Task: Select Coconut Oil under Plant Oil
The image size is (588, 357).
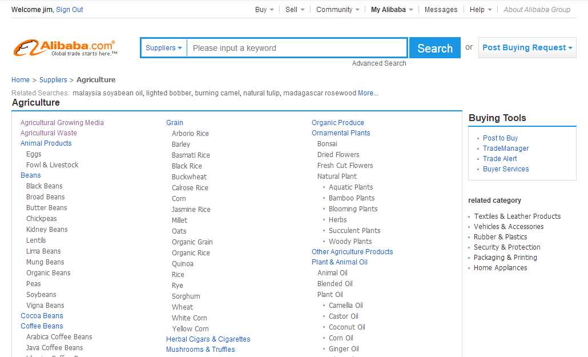Action: (x=347, y=327)
